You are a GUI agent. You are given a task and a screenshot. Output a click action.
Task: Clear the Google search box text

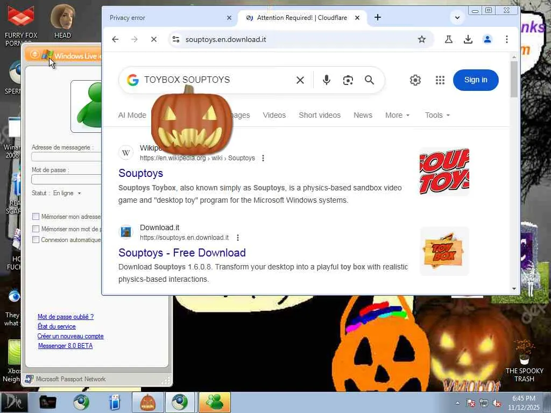[300, 80]
